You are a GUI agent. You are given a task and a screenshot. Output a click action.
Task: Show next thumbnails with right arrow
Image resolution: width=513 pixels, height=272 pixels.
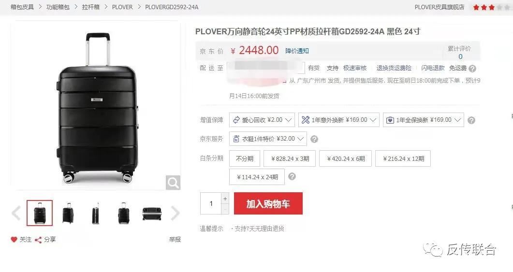[176, 213]
